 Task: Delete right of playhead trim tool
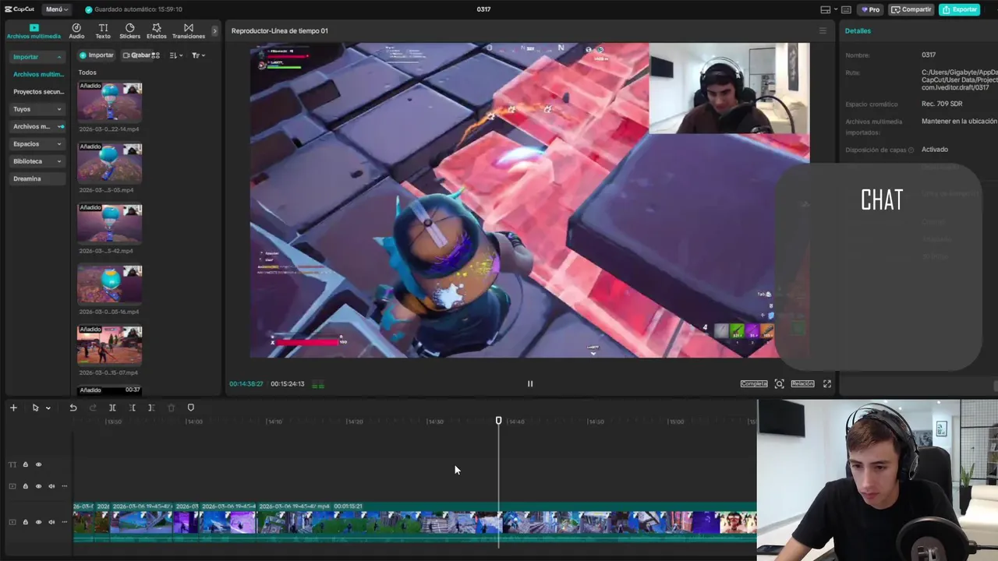click(151, 408)
